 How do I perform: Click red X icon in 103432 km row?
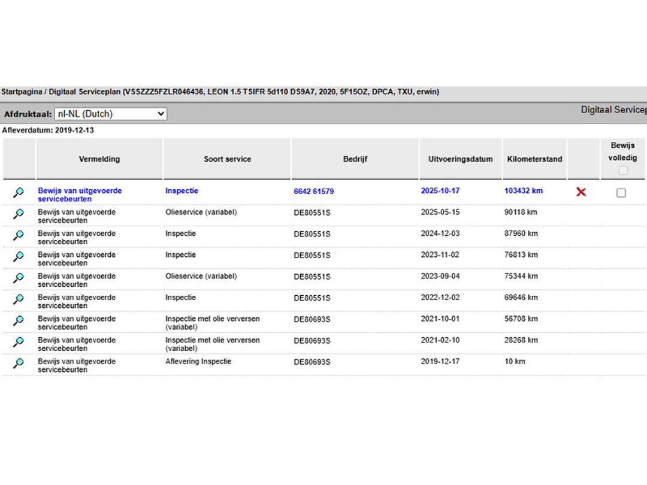click(581, 192)
